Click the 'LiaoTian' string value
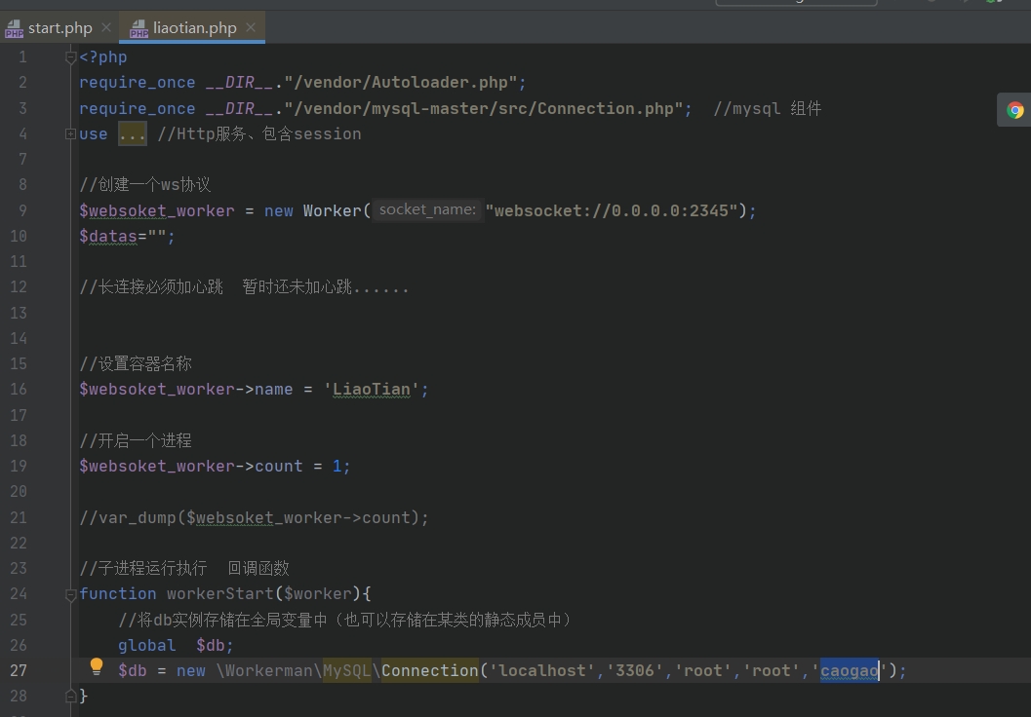1031x717 pixels. [371, 389]
